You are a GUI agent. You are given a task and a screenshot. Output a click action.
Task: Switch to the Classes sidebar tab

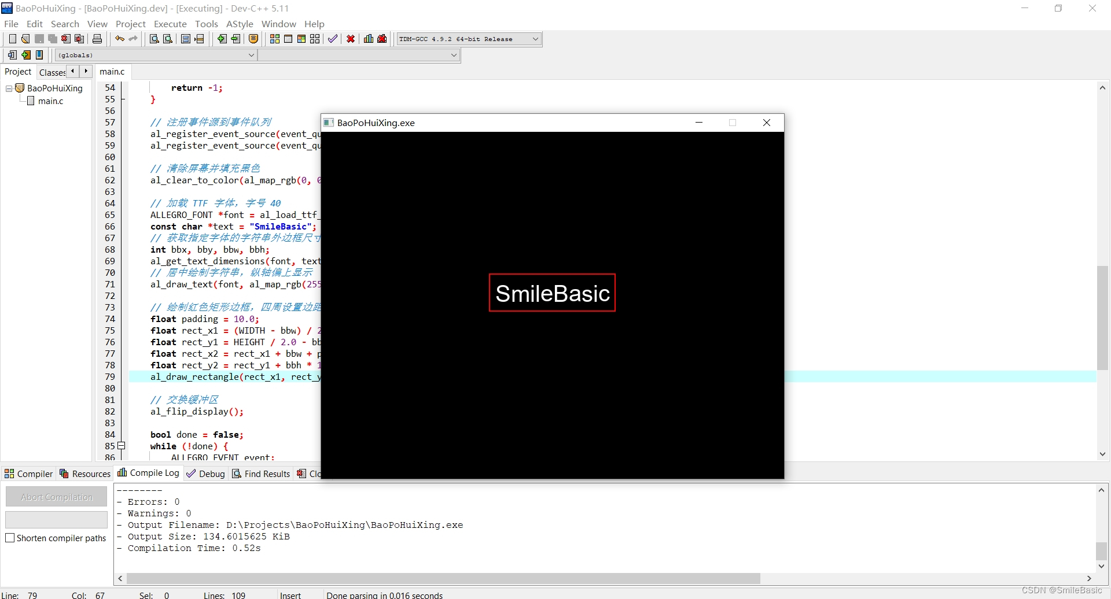pos(52,72)
